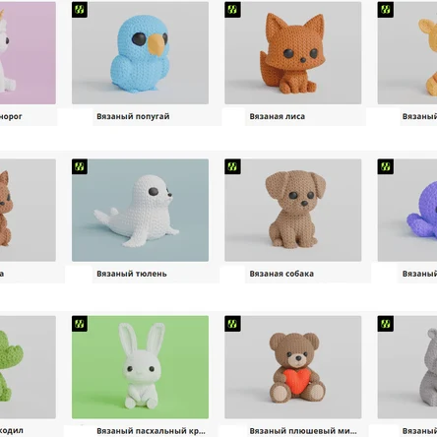Click the green badge icon on the seal card

click(80, 166)
